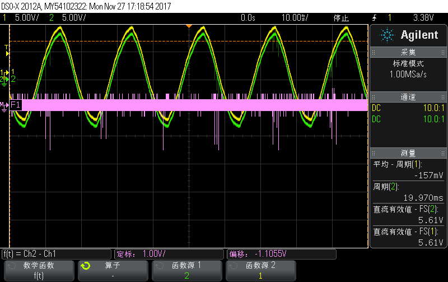
Task: Click the 0.0s delay readout
Action: click(x=248, y=18)
